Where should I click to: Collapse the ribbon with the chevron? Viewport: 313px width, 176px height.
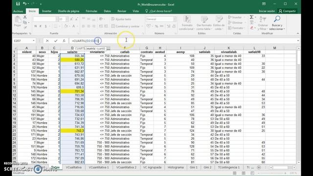(x=298, y=34)
